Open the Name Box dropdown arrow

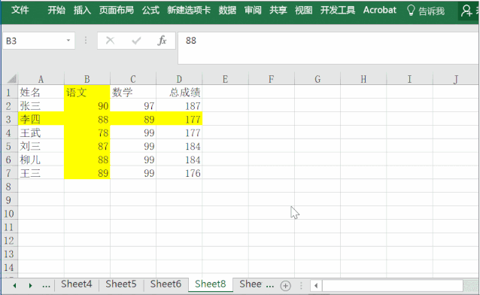pyautogui.click(x=68, y=41)
